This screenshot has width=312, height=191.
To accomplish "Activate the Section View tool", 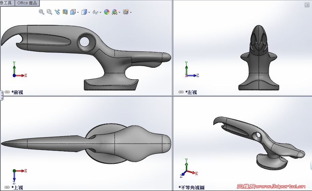I will click(x=65, y=12).
